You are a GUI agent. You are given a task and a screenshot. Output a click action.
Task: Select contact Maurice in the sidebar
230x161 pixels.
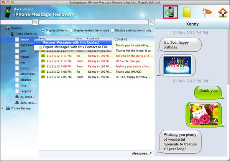(26, 80)
